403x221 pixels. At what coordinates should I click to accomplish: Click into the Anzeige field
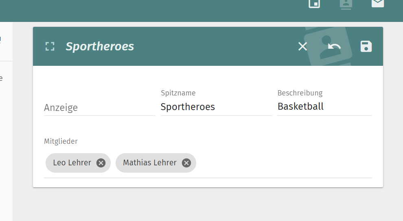pyautogui.click(x=99, y=108)
